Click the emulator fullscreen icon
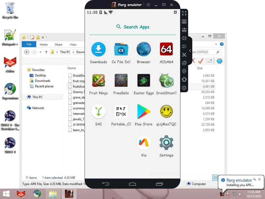This screenshot has width=265, height=199. click(184, 13)
